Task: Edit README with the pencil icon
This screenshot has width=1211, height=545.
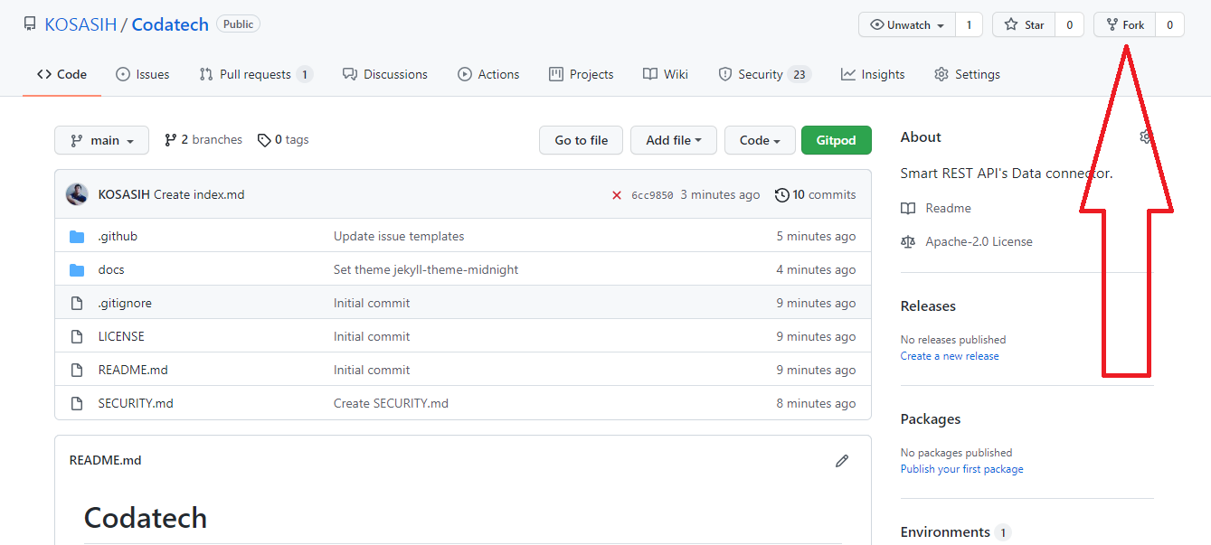Action: (x=842, y=461)
